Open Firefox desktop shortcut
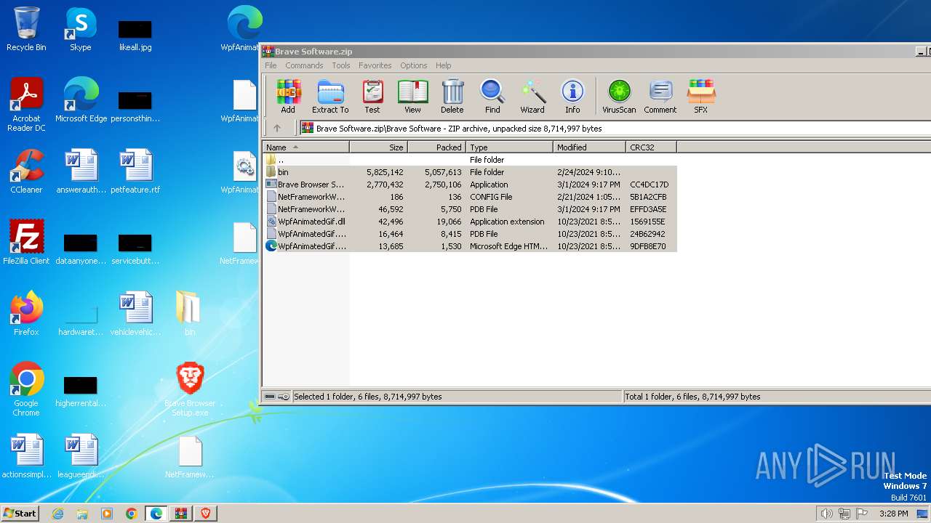The height and width of the screenshot is (523, 931). coord(26,314)
